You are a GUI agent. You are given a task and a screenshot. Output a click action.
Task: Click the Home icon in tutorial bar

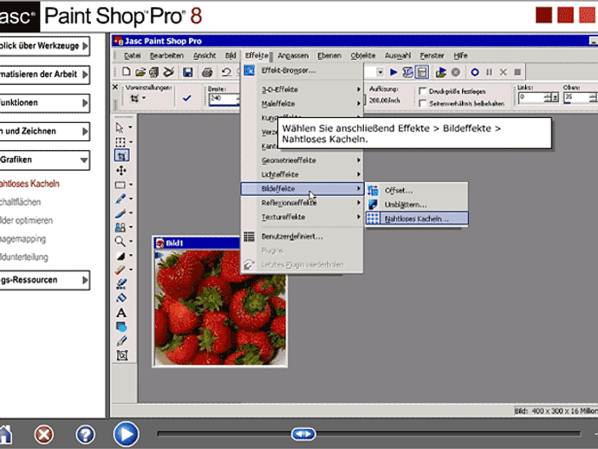[x=5, y=434]
